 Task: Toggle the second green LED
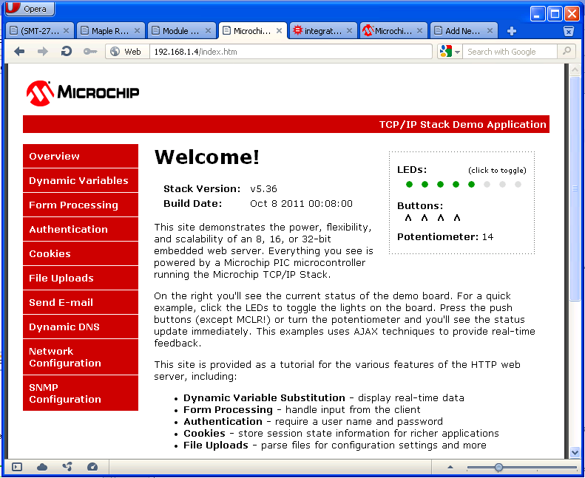coord(425,185)
